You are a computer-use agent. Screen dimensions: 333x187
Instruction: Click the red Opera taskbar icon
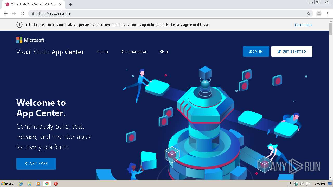click(56, 184)
